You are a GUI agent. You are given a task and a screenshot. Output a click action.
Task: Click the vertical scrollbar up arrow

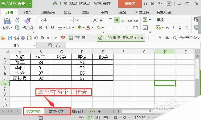point(197,56)
